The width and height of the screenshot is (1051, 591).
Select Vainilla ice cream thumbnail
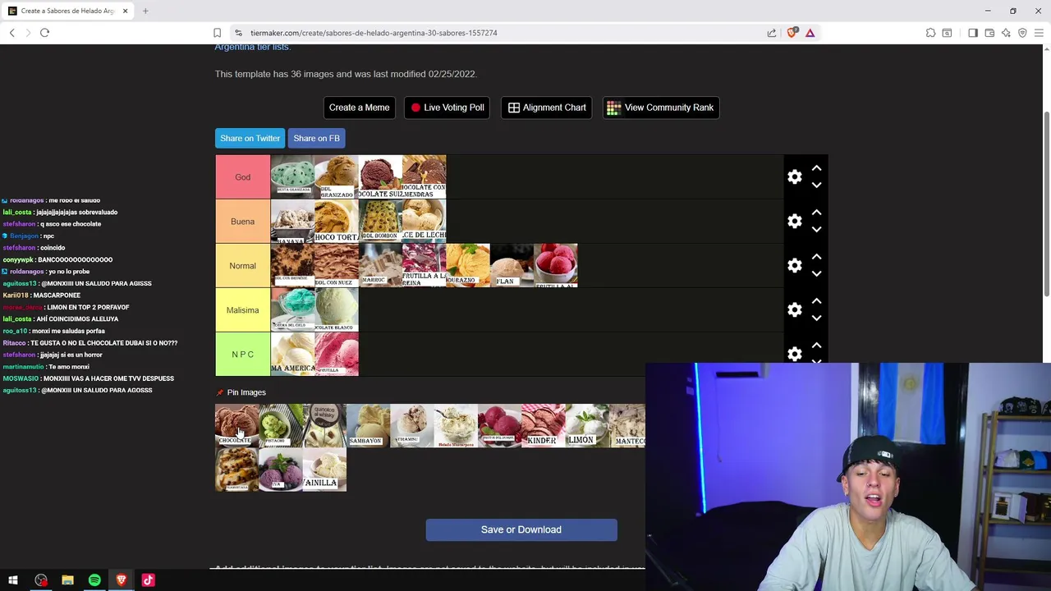324,470
